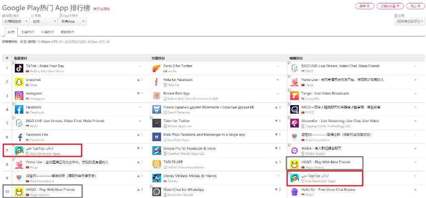
Task: Click the Maki Plus app icon
Action: pyautogui.click(x=156, y=137)
